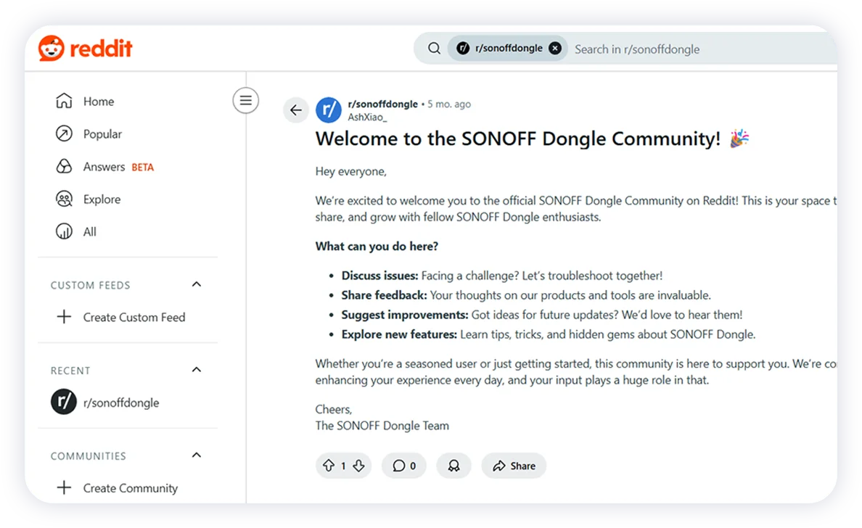Viewport: 862px width, 528px height.
Task: Collapse the Recent section
Action: (x=196, y=370)
